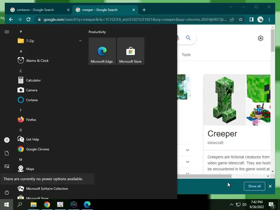Click the Google search magnifier icon
The height and width of the screenshot is (210, 280).
(x=188, y=38)
